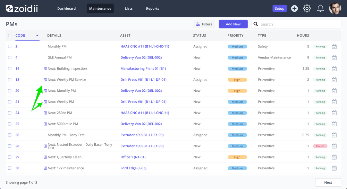This screenshot has width=347, height=189.
Task: Click nested list icon beside Quarterly Clean
Action: tap(45, 157)
